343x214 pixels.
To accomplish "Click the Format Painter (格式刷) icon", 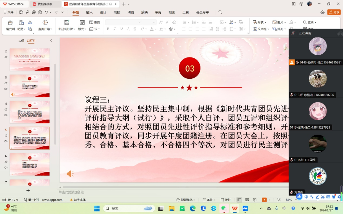I will click(x=10, y=25).
